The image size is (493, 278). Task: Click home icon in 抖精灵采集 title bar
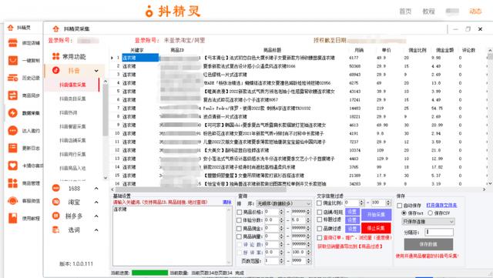pyautogui.click(x=56, y=28)
